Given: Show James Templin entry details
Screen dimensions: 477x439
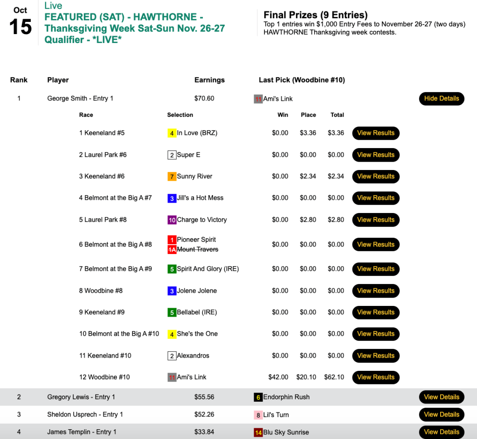Looking at the screenshot, I should click(x=441, y=432).
